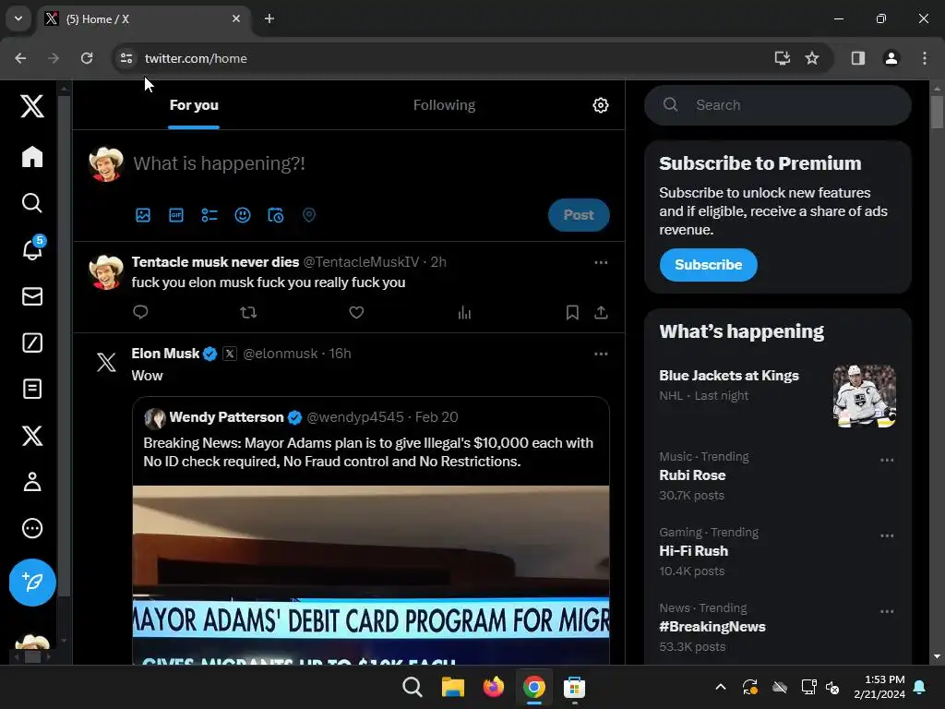Click the blue compose post feather button
This screenshot has height=709, width=945.
32,583
